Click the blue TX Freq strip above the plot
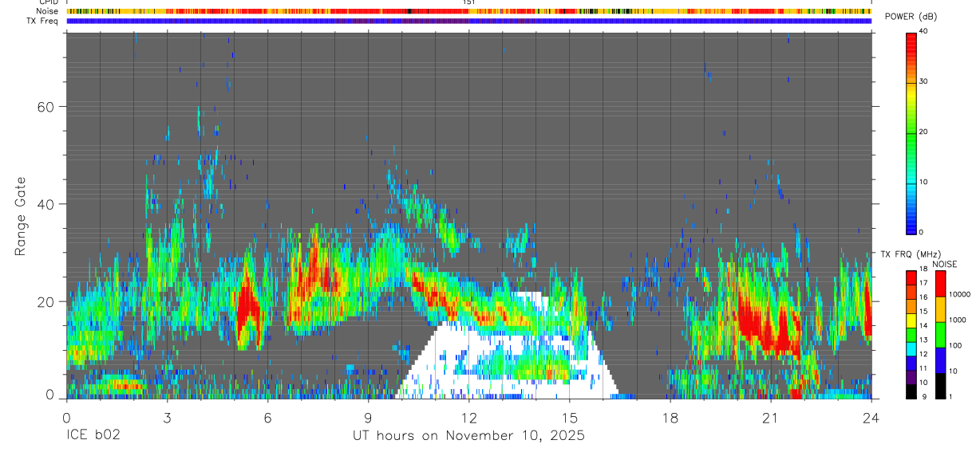 (468, 21)
